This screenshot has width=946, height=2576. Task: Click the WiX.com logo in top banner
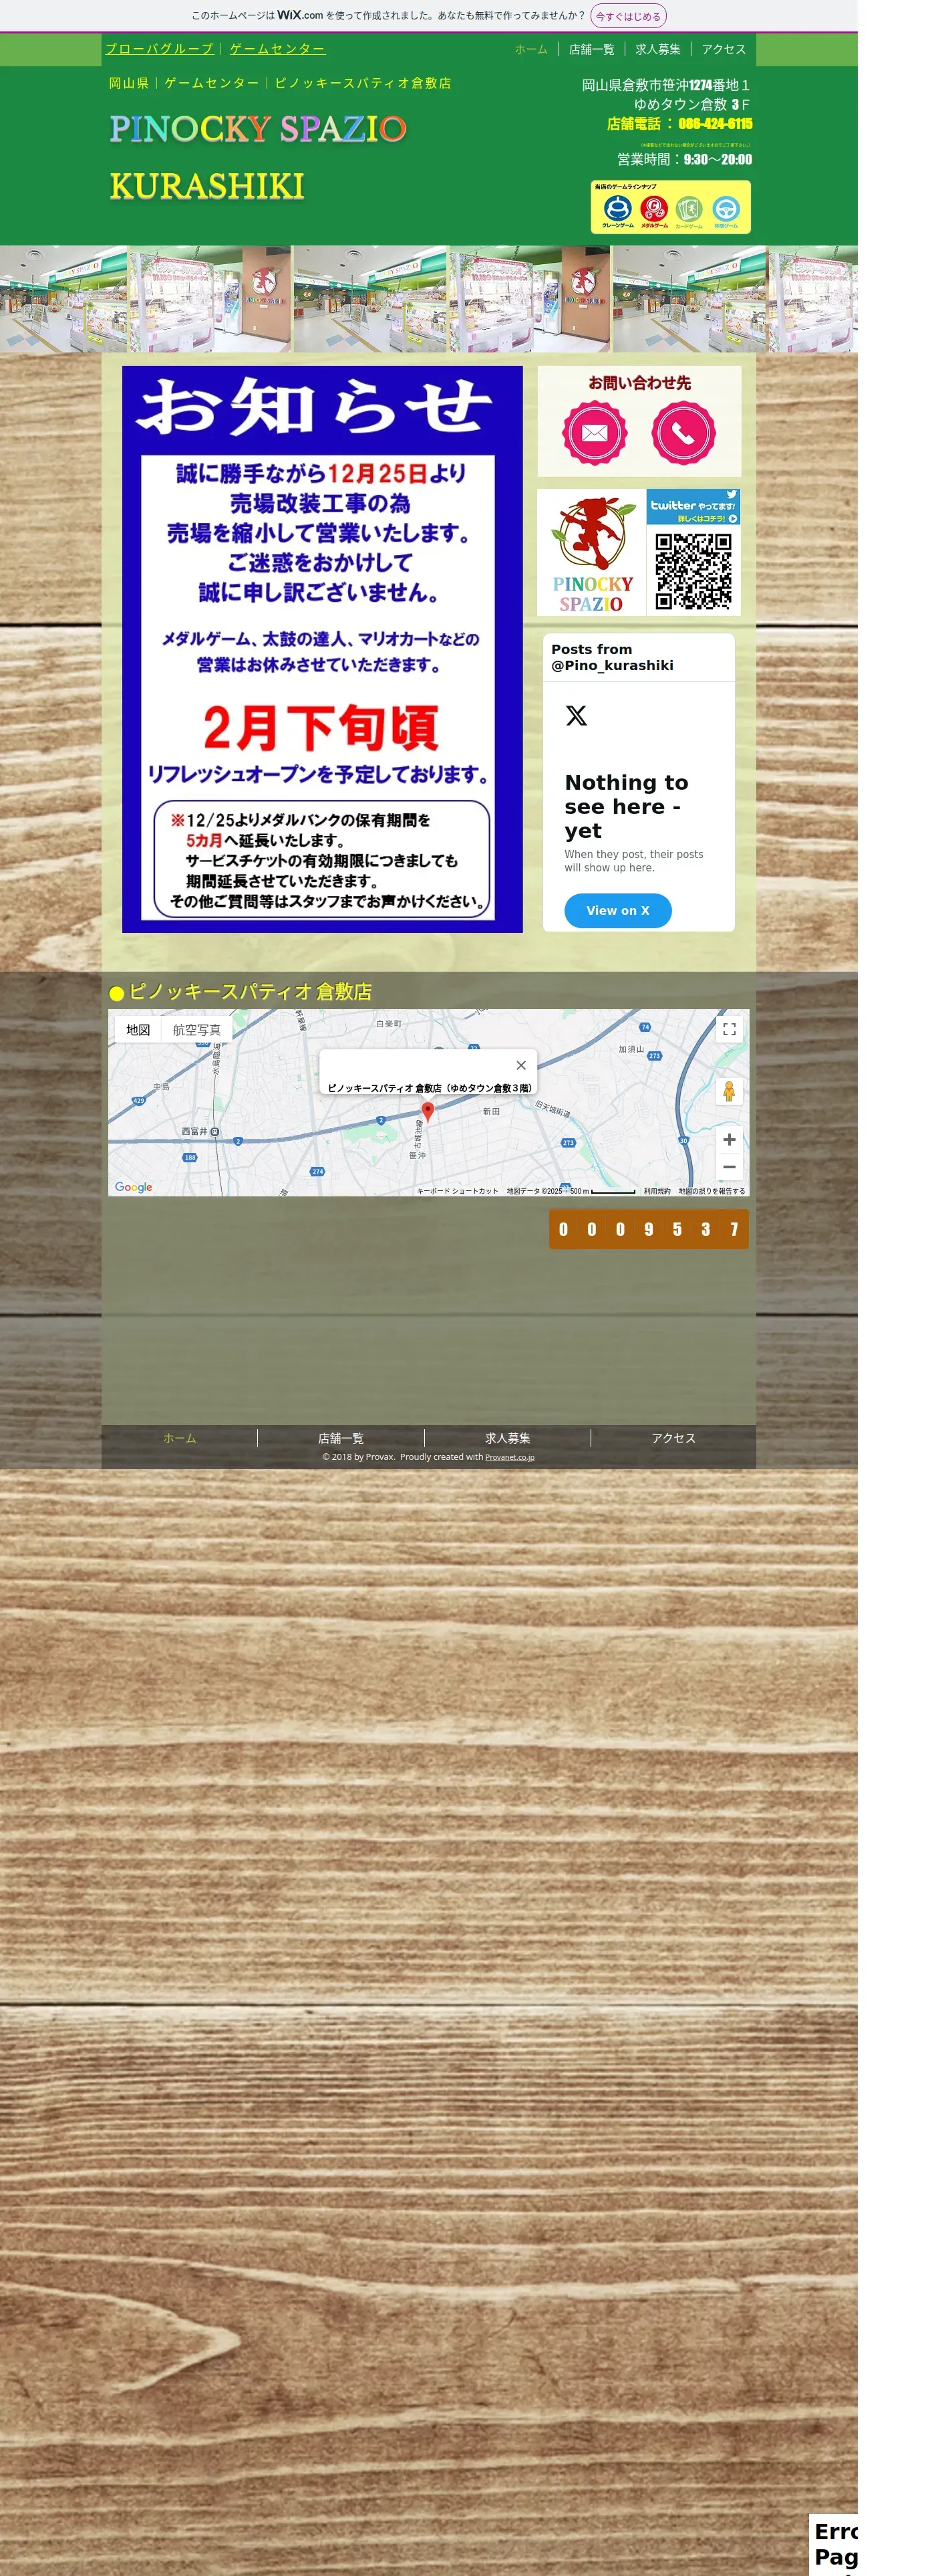pos(300,15)
